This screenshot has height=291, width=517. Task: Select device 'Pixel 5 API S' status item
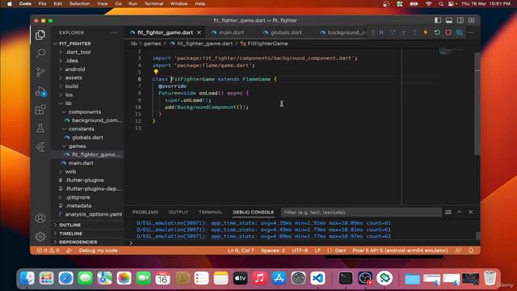(x=400, y=251)
